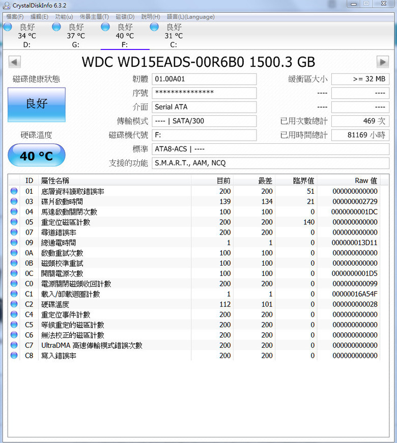397x443 pixels.
Task: Open the 佈景主題(T) menu
Action: 94,17
